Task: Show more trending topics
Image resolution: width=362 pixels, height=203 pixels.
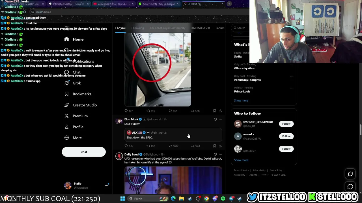Action: [241, 100]
